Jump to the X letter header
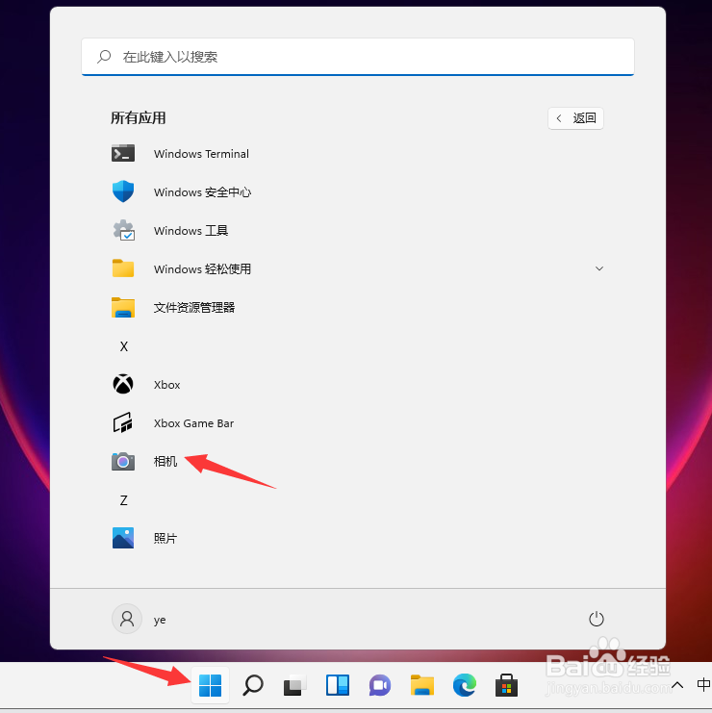 [x=124, y=346]
